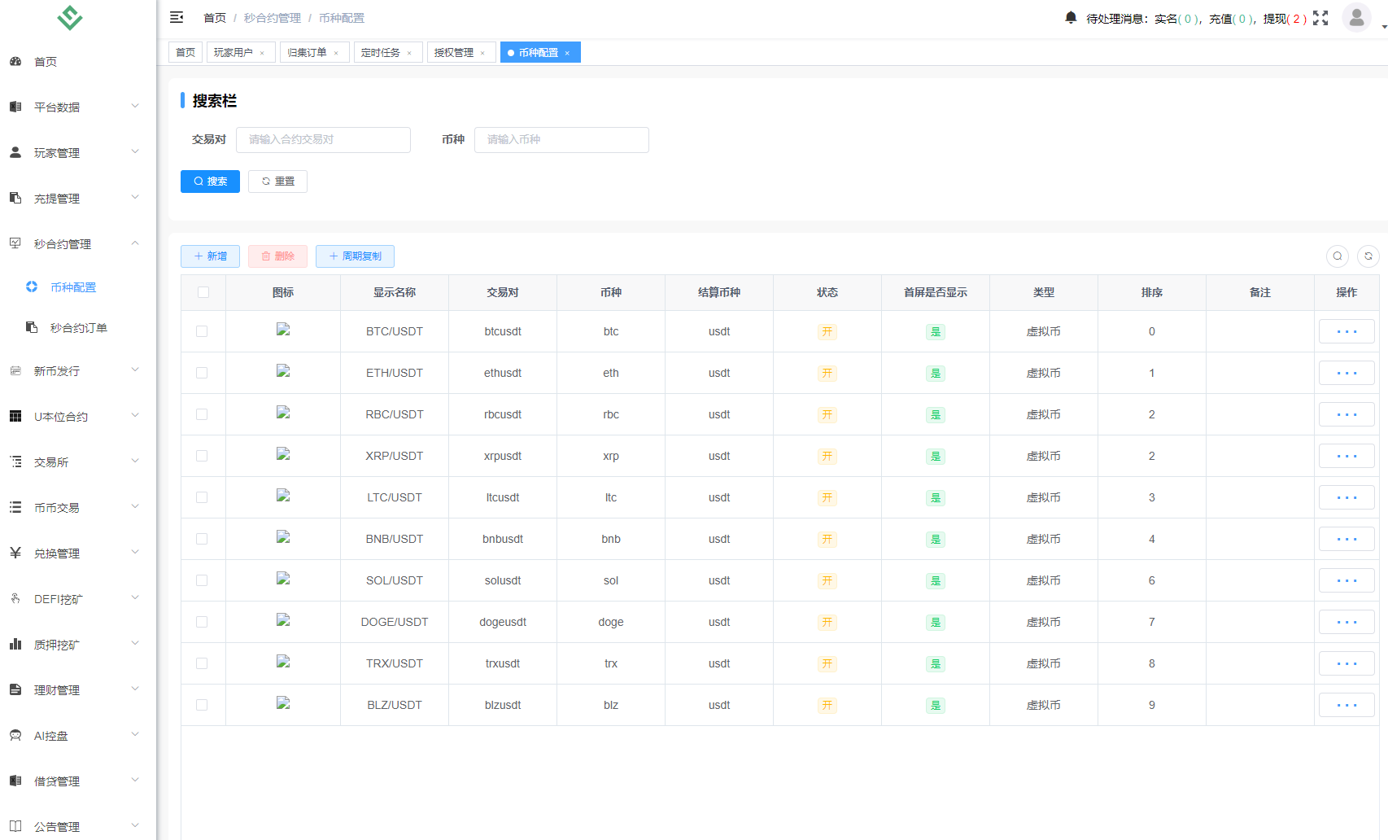
Task: Click the 首页 dashboard icon in sidebar
Action: point(15,62)
